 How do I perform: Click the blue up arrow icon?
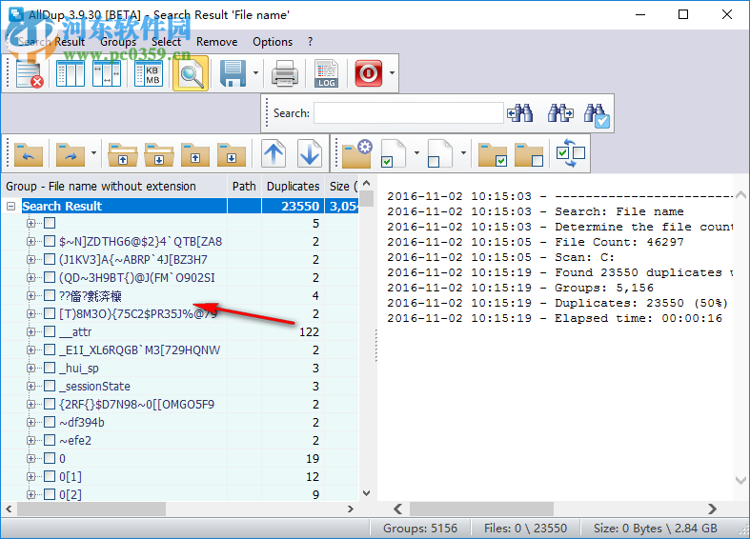tap(274, 153)
